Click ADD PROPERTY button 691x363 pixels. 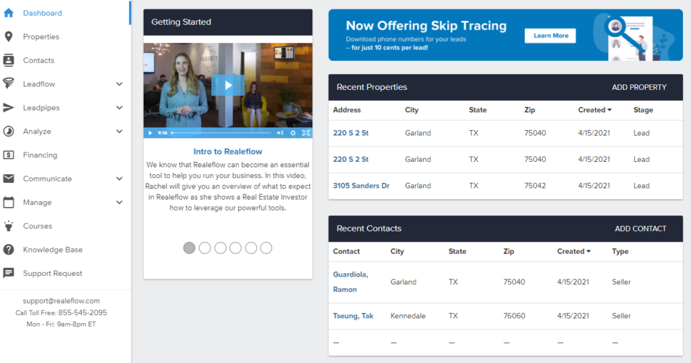pyautogui.click(x=639, y=87)
